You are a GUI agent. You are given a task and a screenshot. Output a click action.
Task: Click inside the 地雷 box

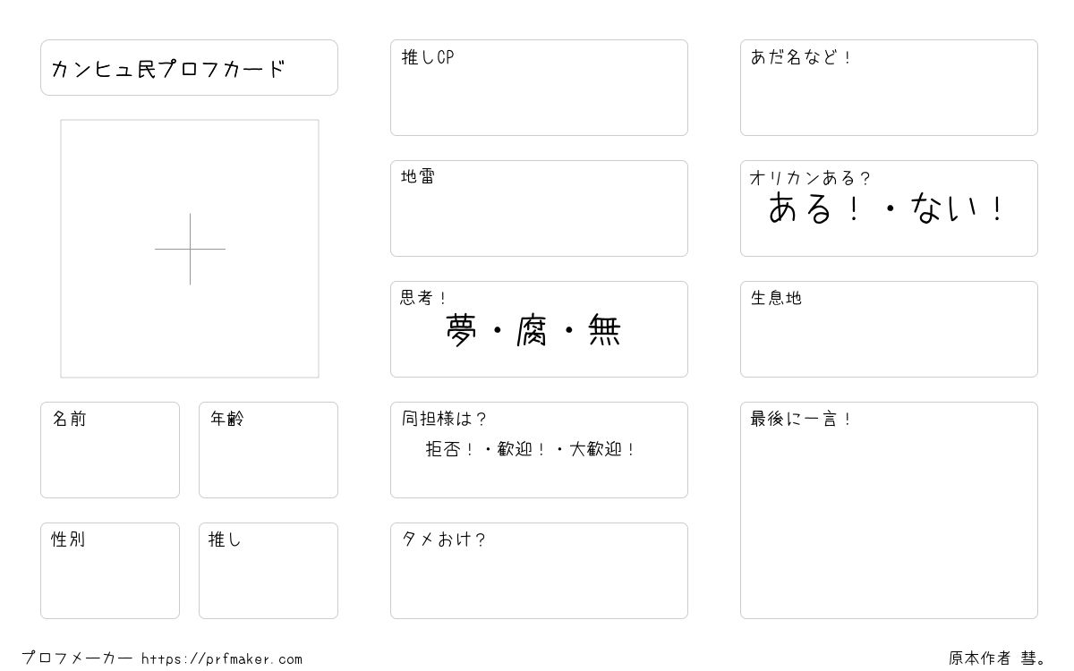point(539,208)
